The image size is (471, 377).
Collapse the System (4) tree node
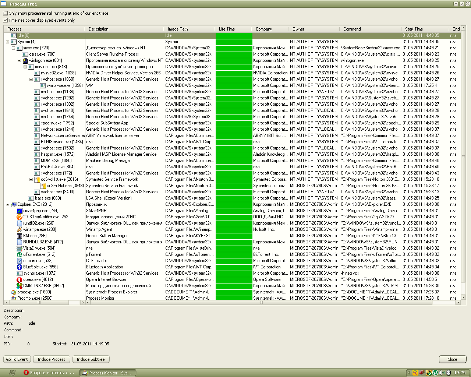tap(7, 42)
